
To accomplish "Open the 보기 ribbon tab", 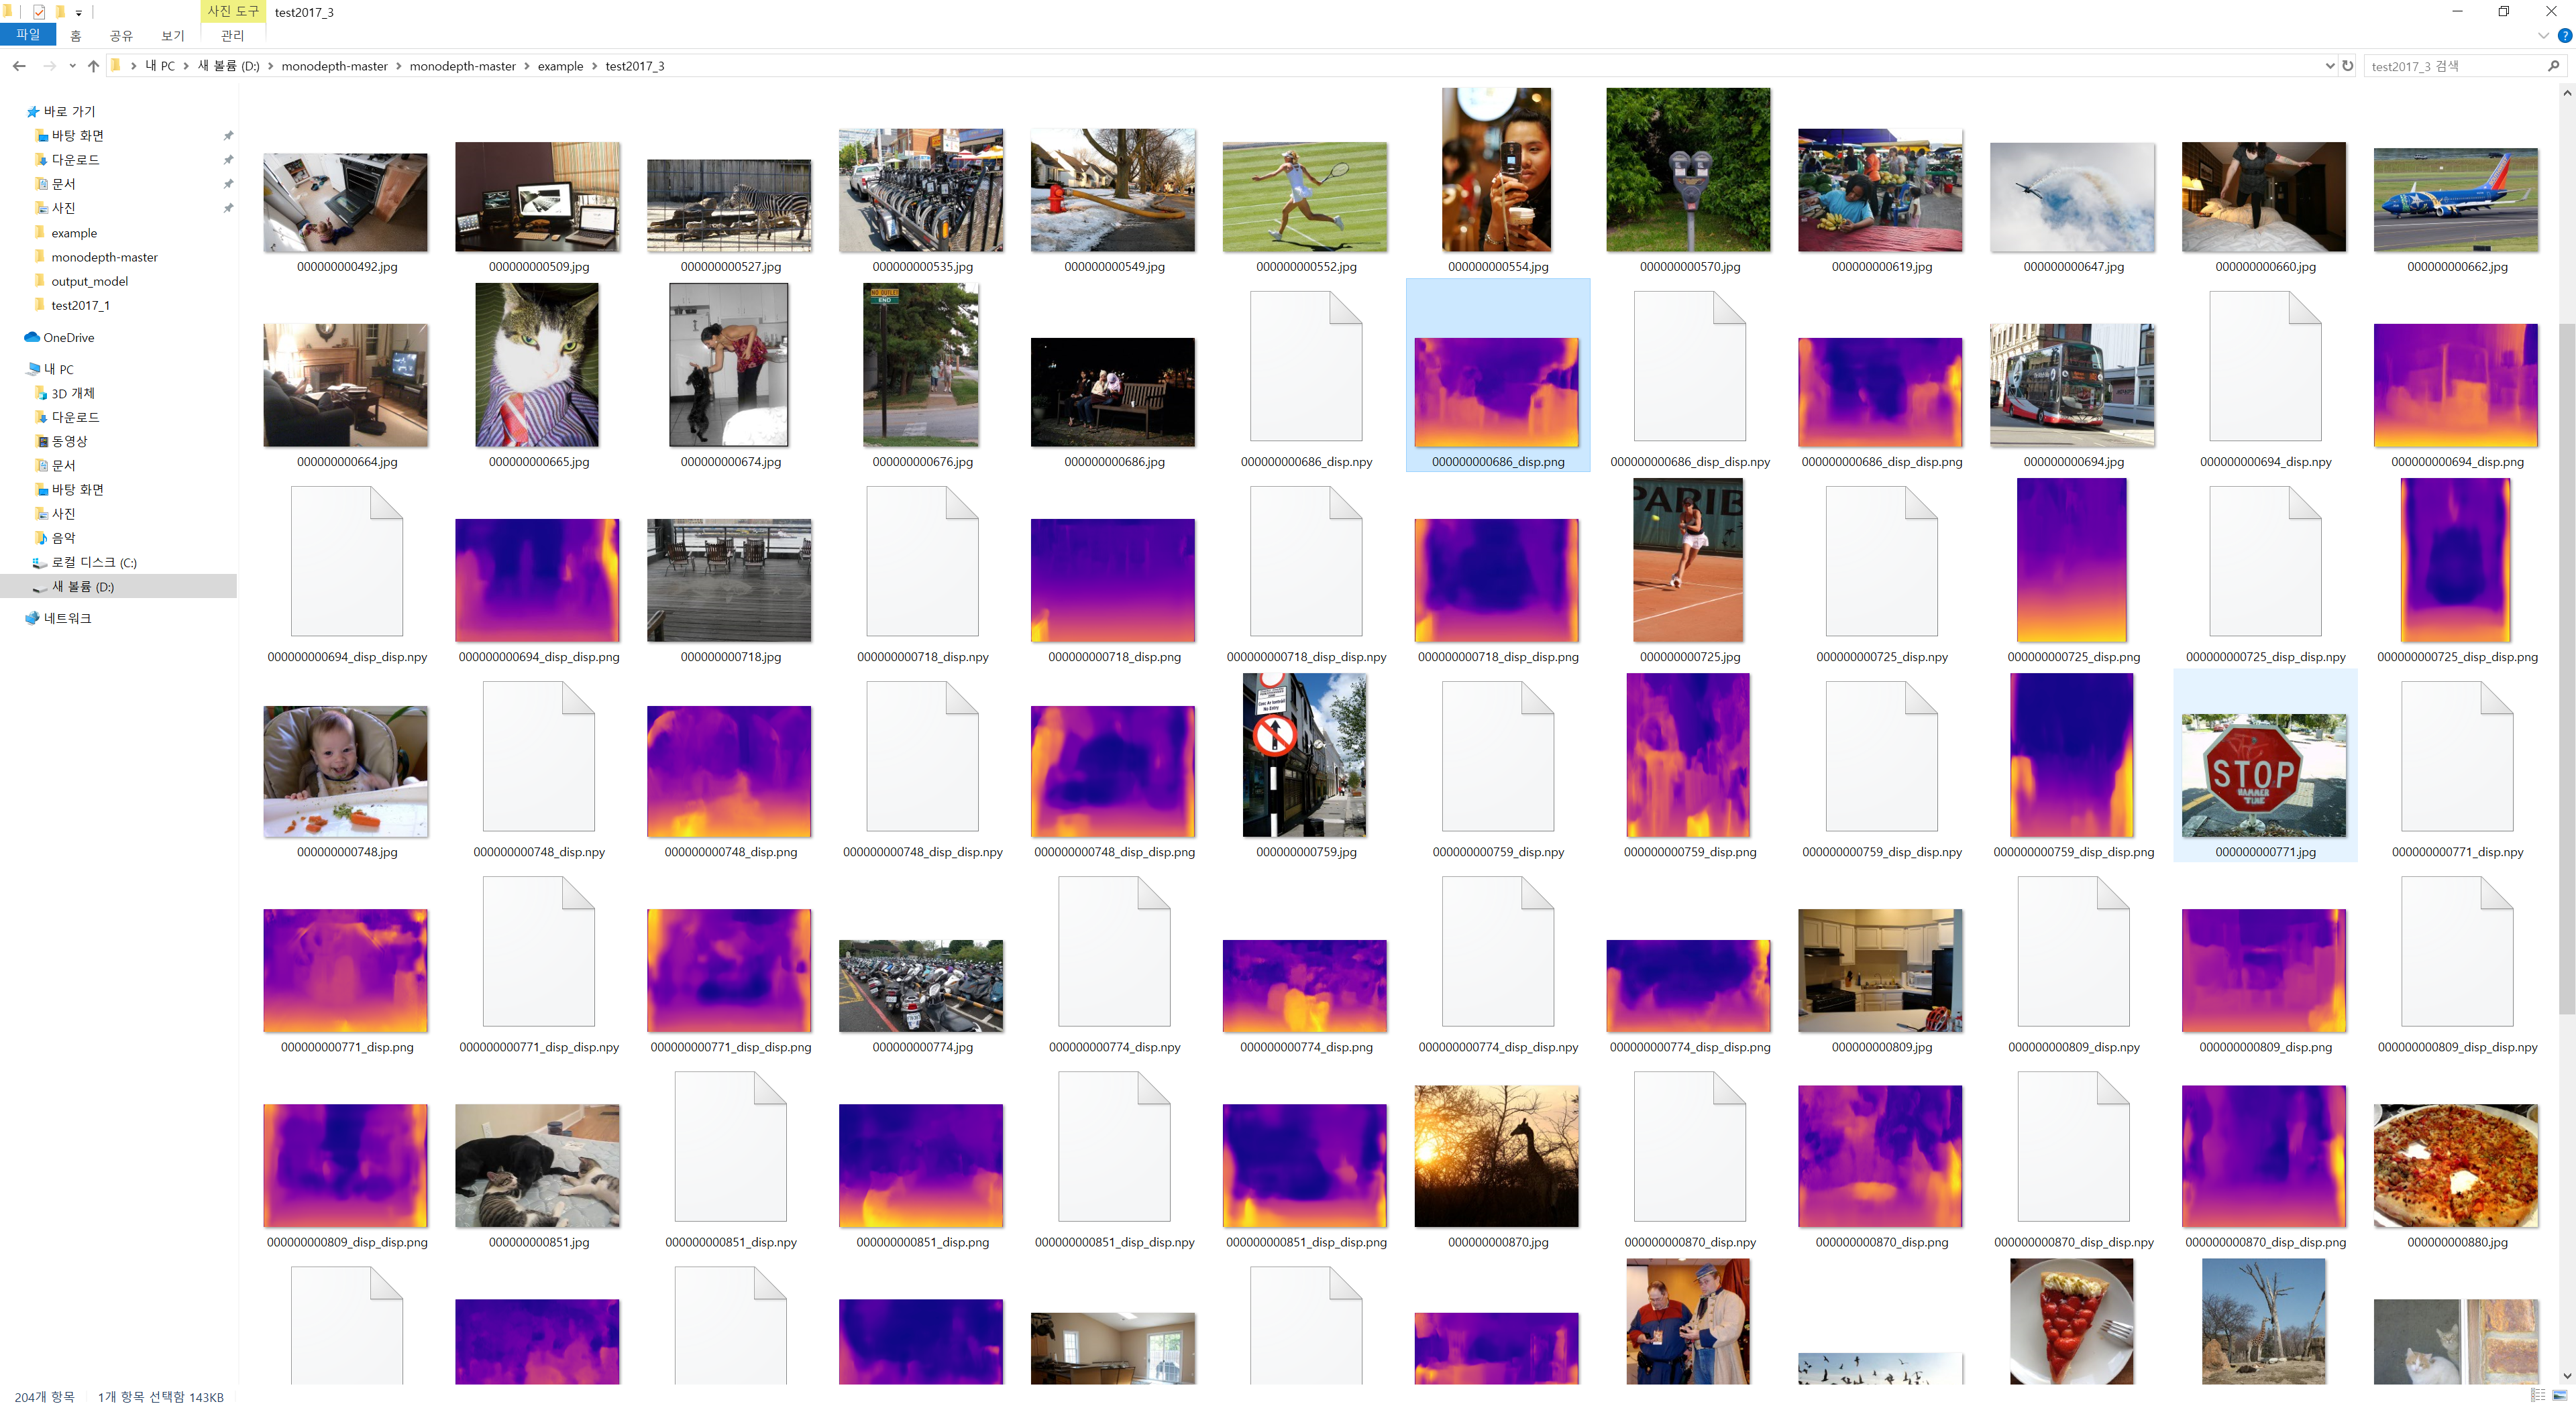I will pos(173,36).
